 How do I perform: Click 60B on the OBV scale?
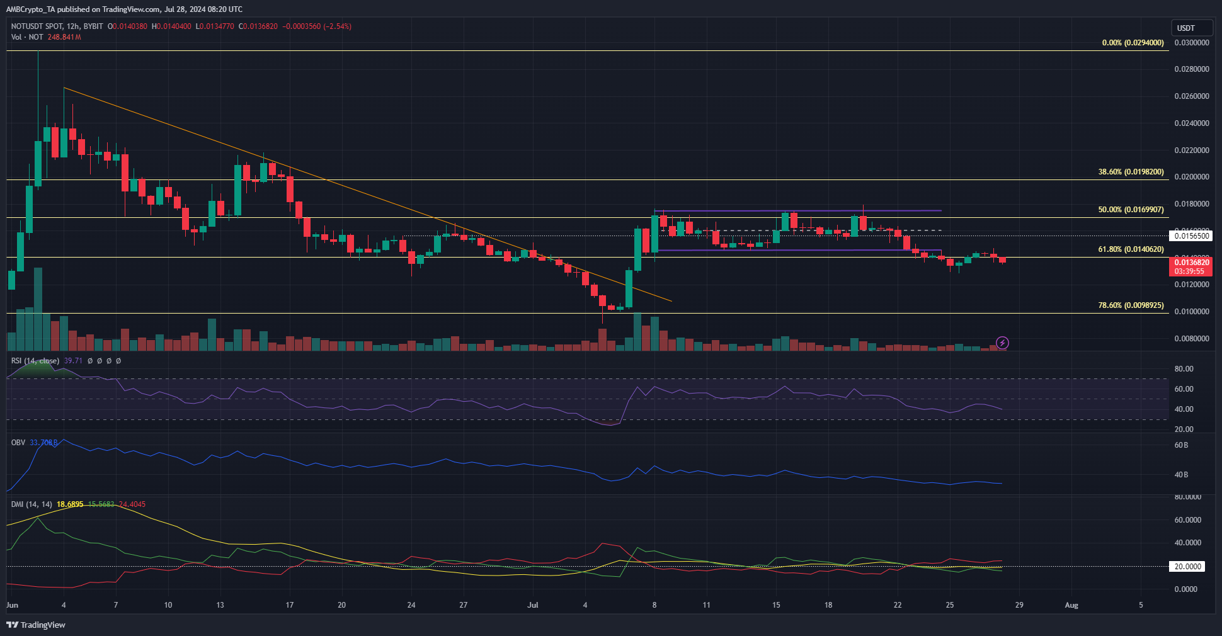[1181, 445]
